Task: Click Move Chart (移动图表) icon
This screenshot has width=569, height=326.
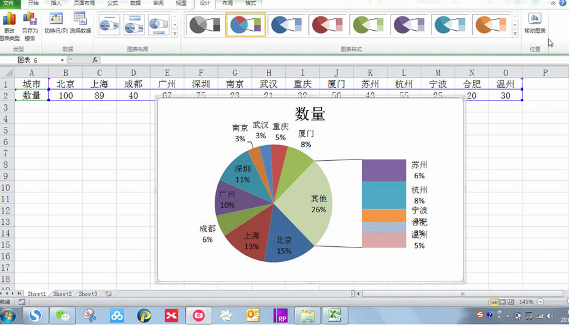Action: point(535,23)
